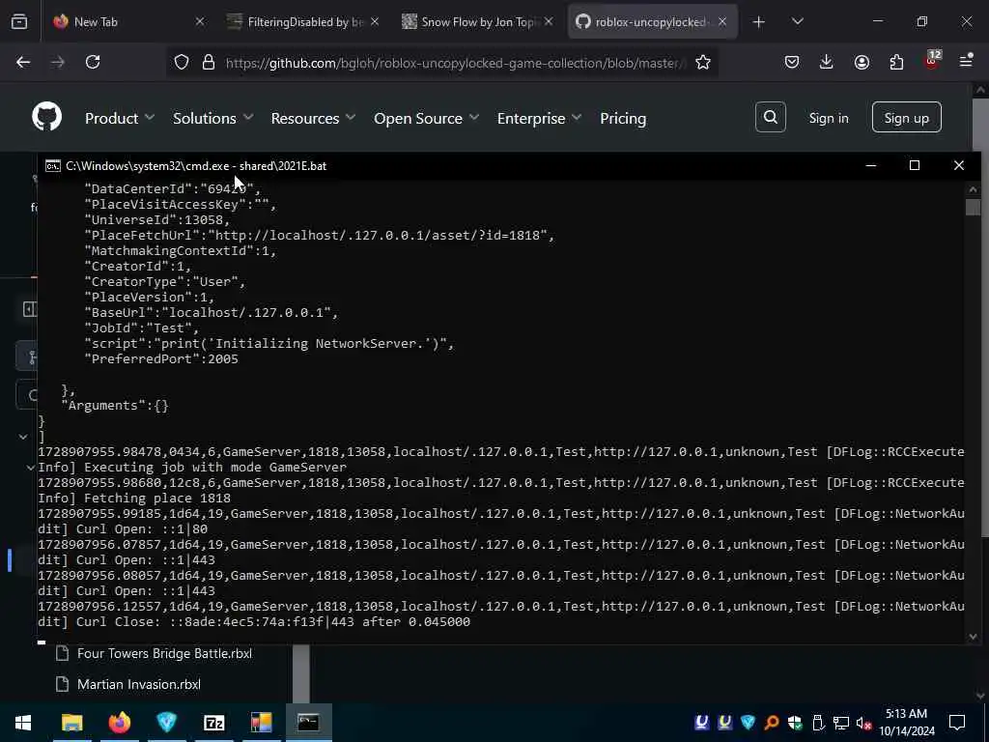Open the safely remove hardware tray icon

tap(818, 723)
